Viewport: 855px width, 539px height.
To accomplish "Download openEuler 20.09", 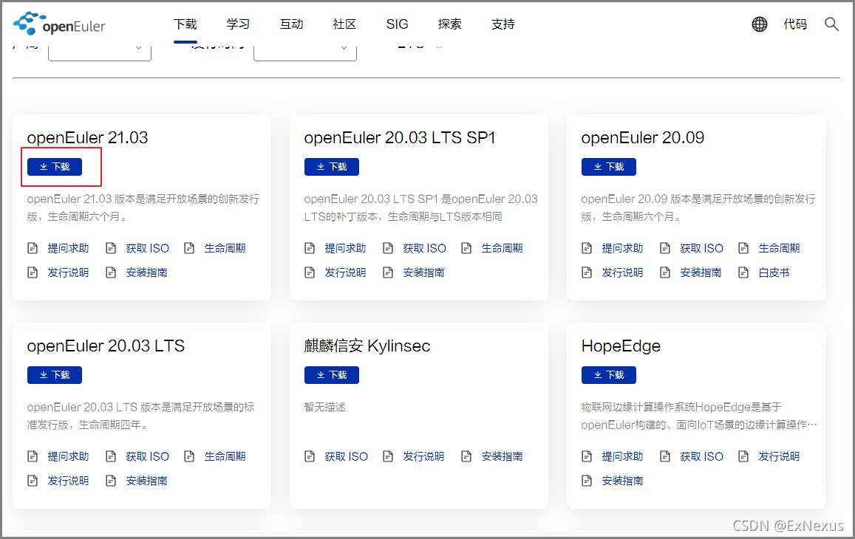I will (x=608, y=167).
